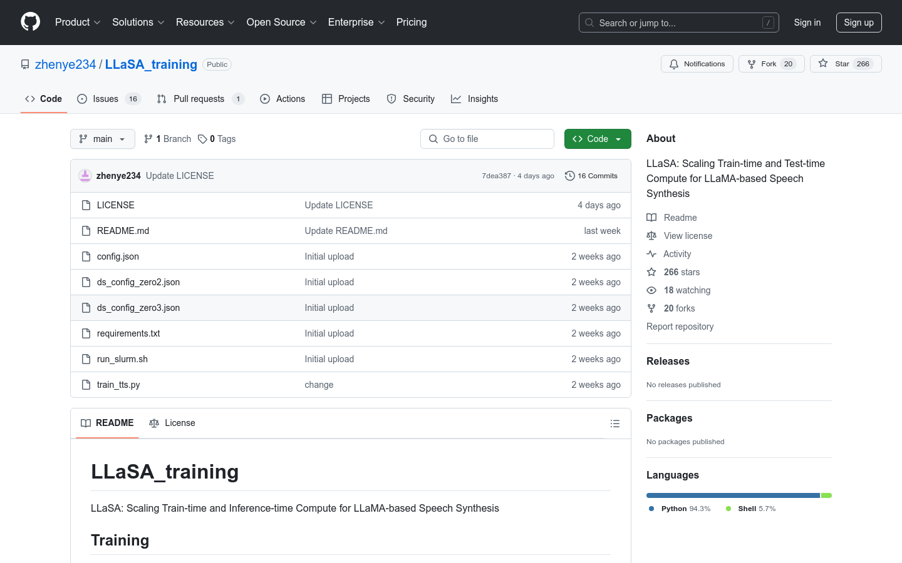Switch to the Security tab

(x=411, y=99)
